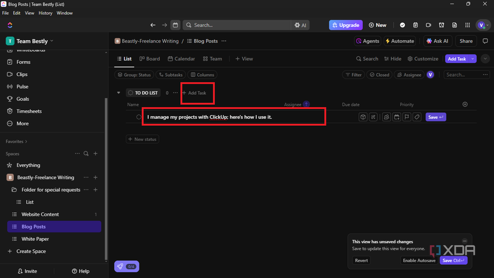Click the onboarding rocket 0/4 widget
Screen dimensions: 494x278
click(127, 267)
